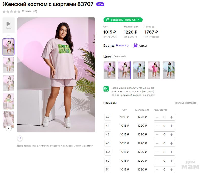203x173 pixels.
Task: Open the Таблица размеров link
Action: (x=185, y=103)
